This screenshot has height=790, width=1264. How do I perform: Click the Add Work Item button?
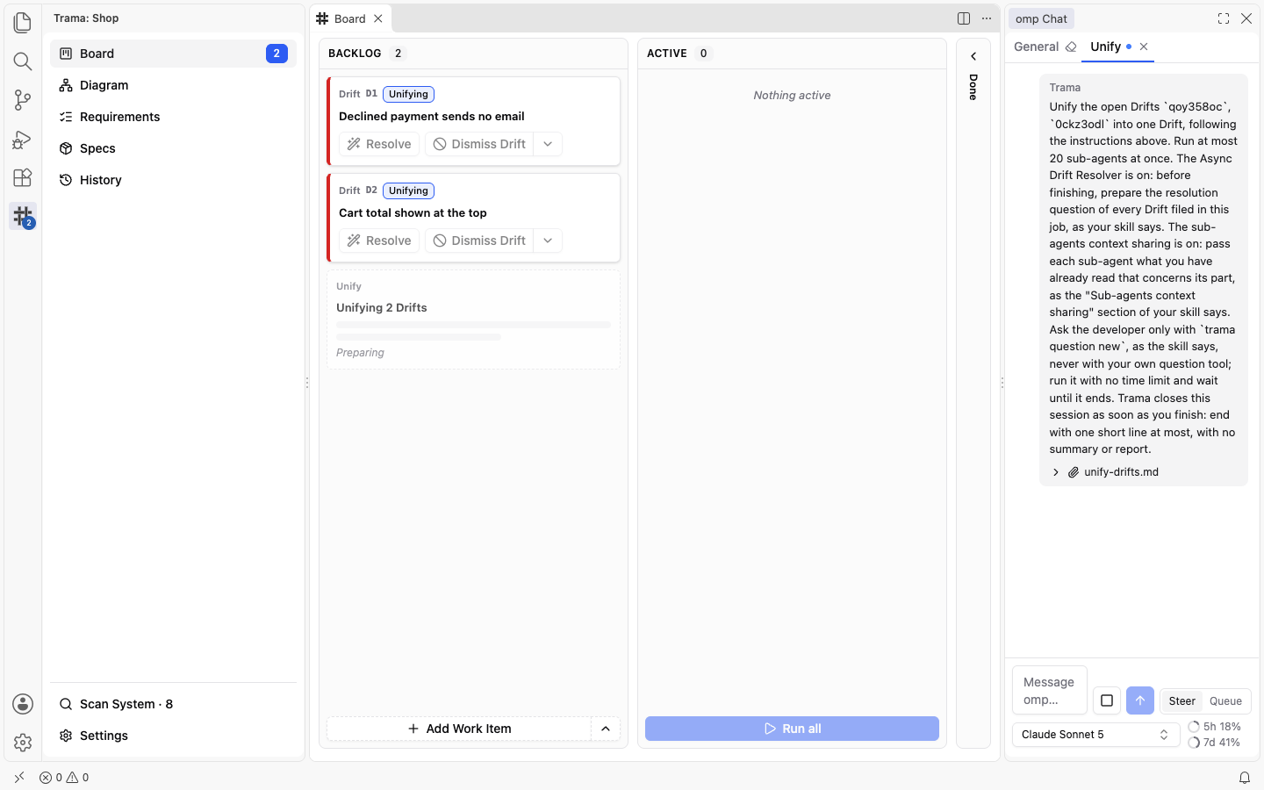pos(459,729)
